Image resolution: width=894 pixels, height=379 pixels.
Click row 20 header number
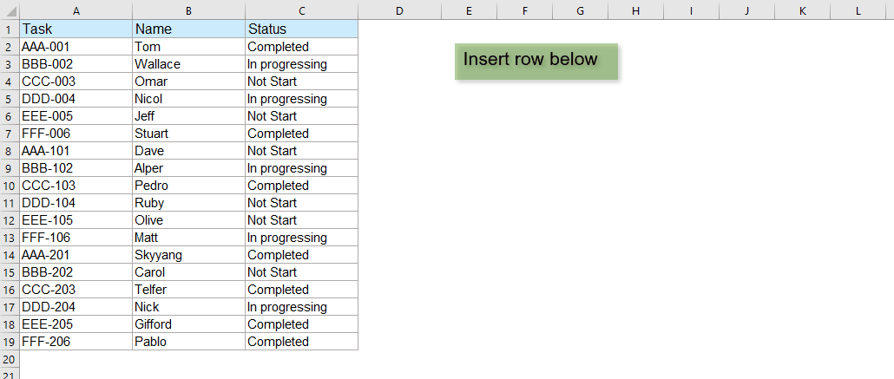[x=10, y=359]
